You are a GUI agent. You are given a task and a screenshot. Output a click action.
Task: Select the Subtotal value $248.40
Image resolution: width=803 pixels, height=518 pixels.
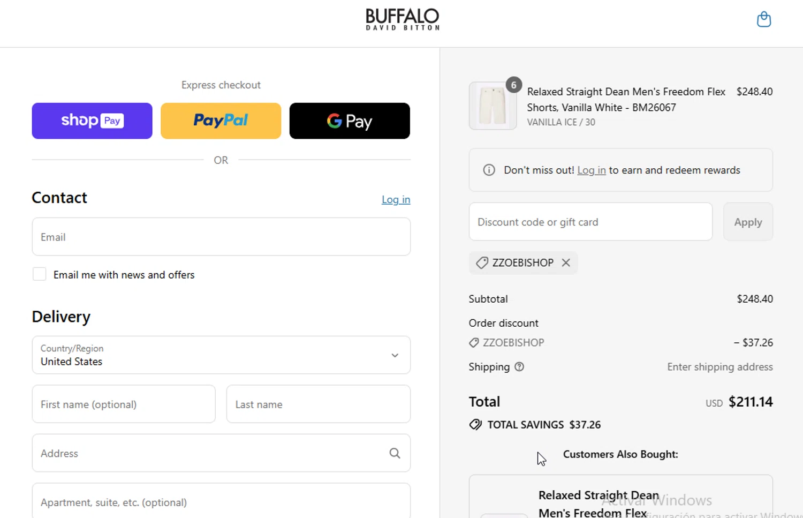[x=755, y=299]
